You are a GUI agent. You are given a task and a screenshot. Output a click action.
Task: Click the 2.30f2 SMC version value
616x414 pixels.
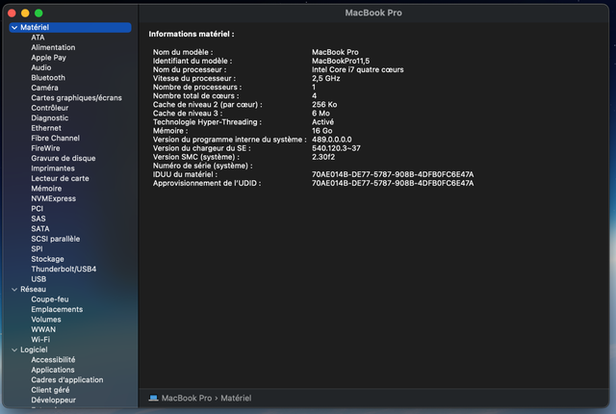click(x=323, y=157)
